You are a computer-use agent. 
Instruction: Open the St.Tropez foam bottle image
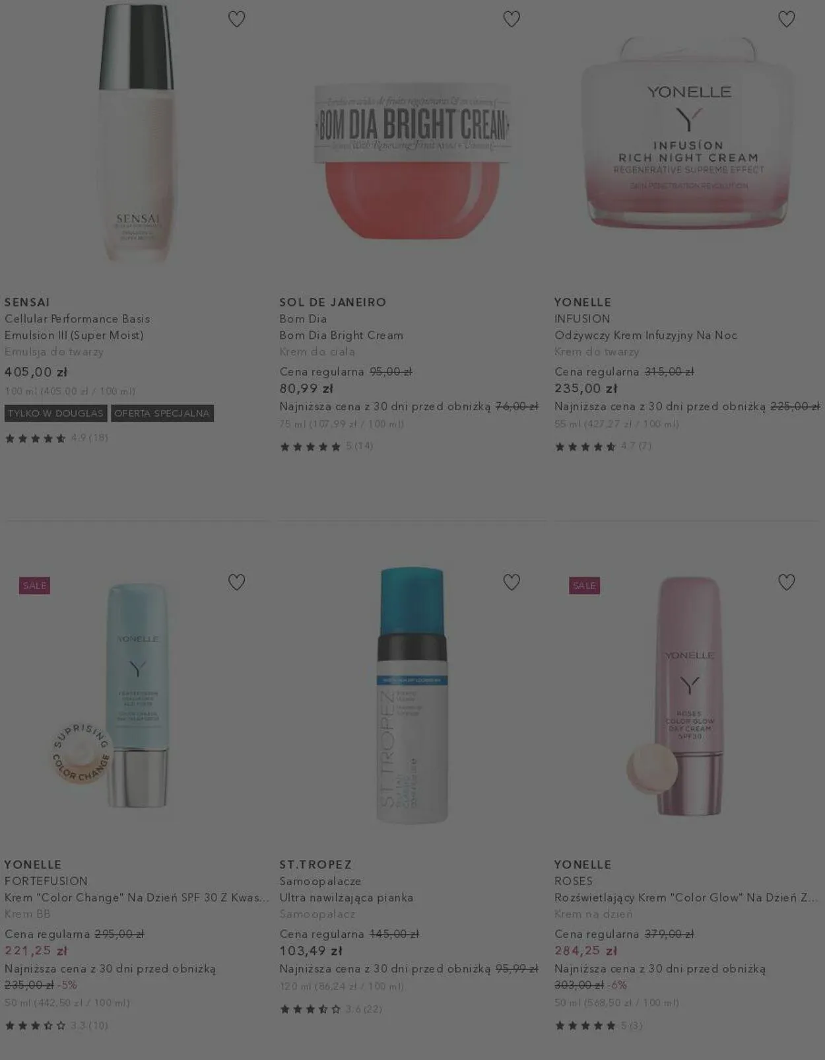click(412, 695)
